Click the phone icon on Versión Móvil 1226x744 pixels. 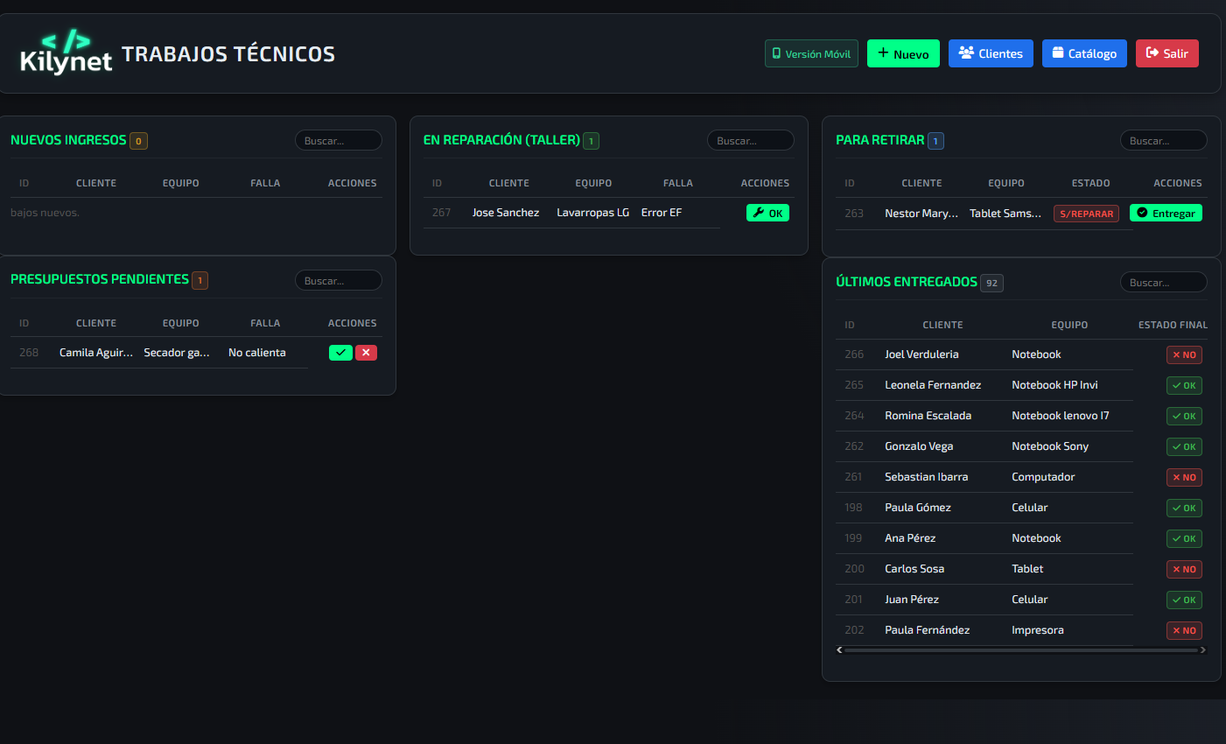(x=777, y=53)
